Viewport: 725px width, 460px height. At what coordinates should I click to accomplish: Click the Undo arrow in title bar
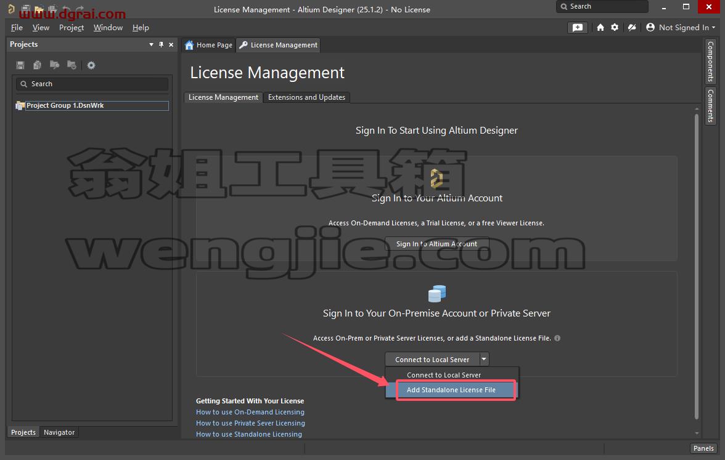click(x=65, y=9)
